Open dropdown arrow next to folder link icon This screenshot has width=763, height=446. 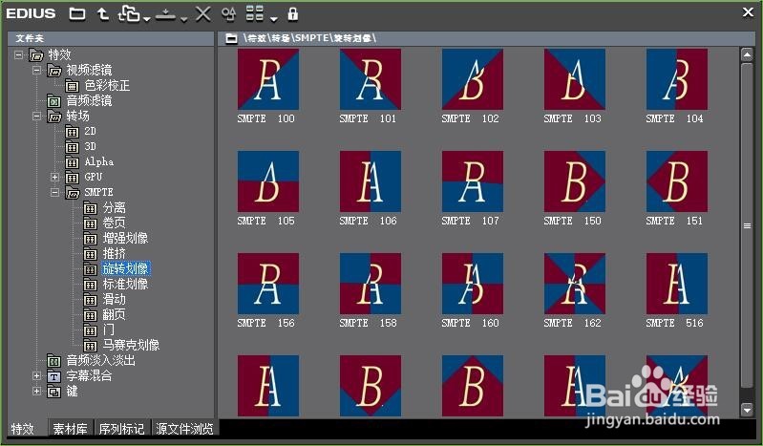point(146,19)
